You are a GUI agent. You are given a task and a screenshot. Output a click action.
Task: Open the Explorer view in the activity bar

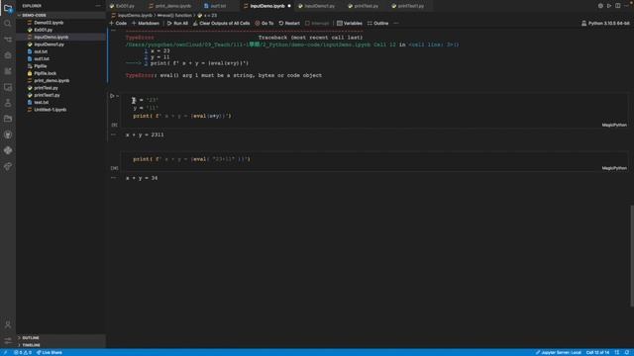8,8
